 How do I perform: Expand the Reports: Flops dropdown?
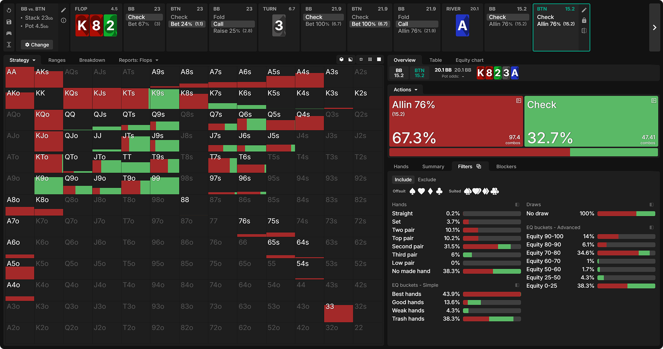tap(138, 60)
